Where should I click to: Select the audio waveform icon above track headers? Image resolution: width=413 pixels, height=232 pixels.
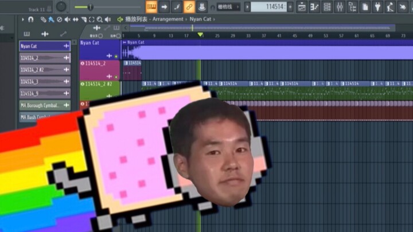[97, 28]
